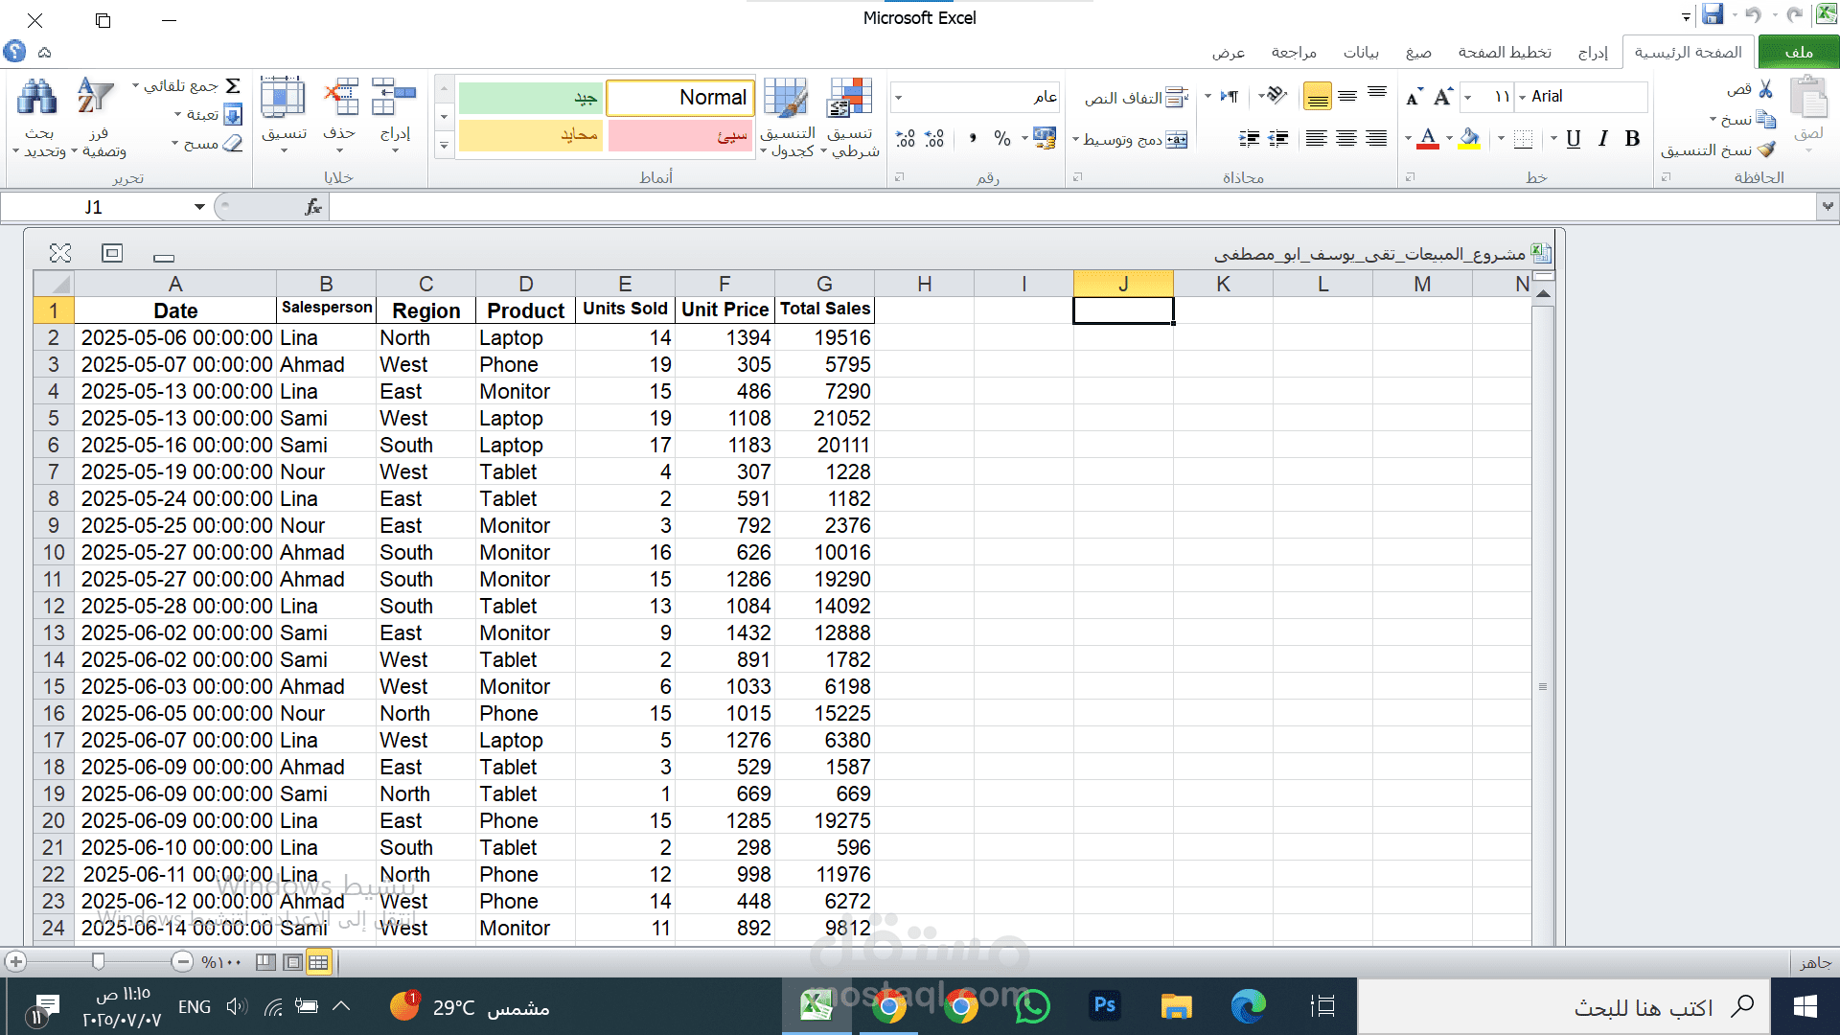Apply the yellow fill color bucket
Screen dimensions: 1840x1035
(x=1469, y=139)
